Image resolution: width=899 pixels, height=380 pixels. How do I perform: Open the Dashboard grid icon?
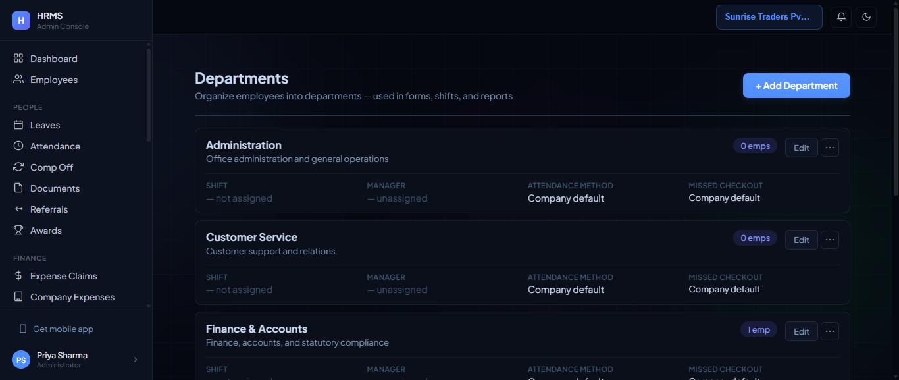click(x=18, y=59)
